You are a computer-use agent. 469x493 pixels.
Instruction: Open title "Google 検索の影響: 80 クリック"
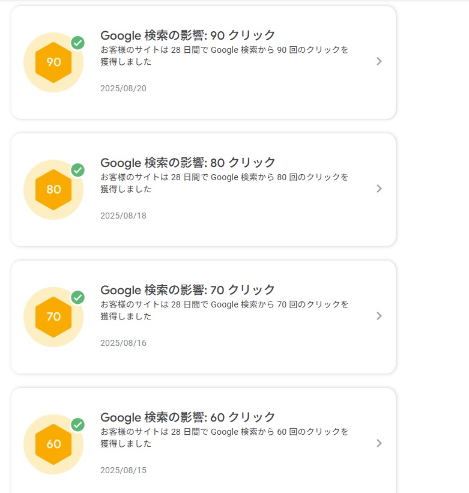click(x=188, y=163)
